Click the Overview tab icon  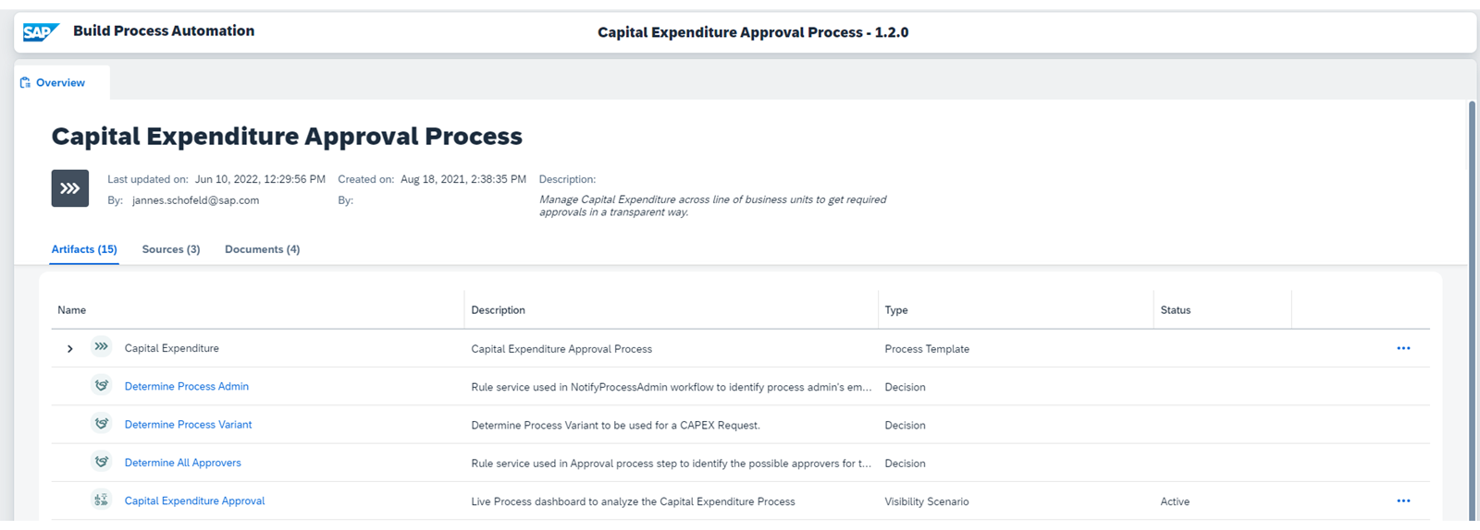(x=25, y=83)
